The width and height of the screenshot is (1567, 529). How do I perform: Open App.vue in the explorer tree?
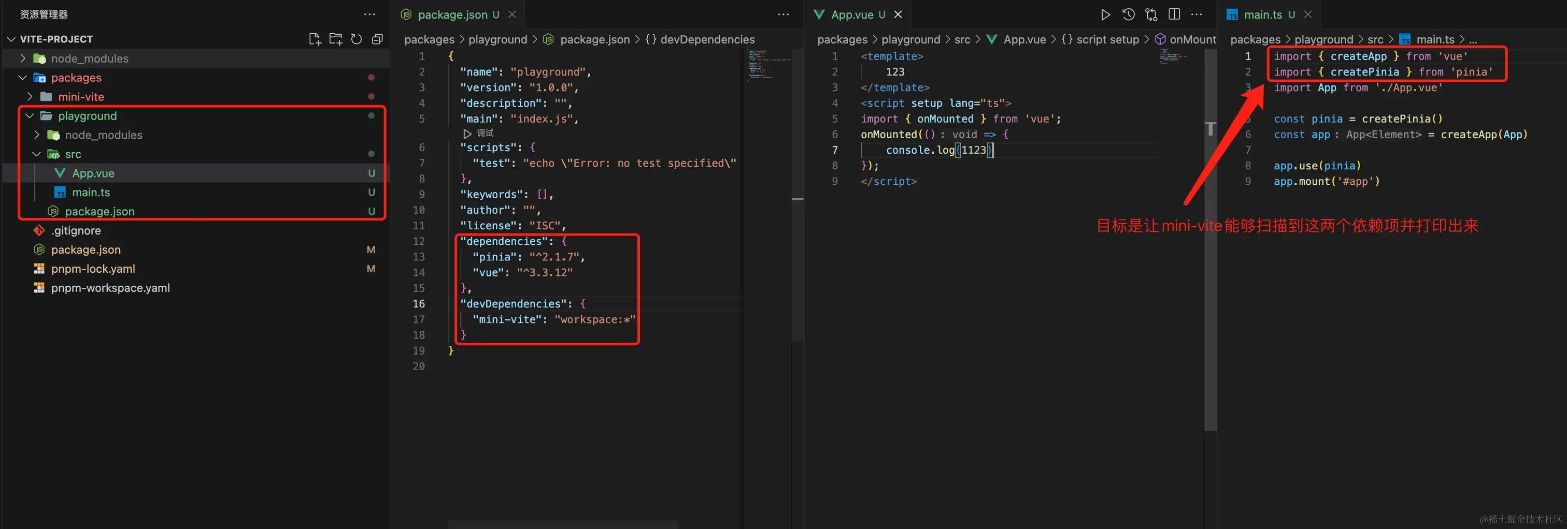[x=195, y=173]
